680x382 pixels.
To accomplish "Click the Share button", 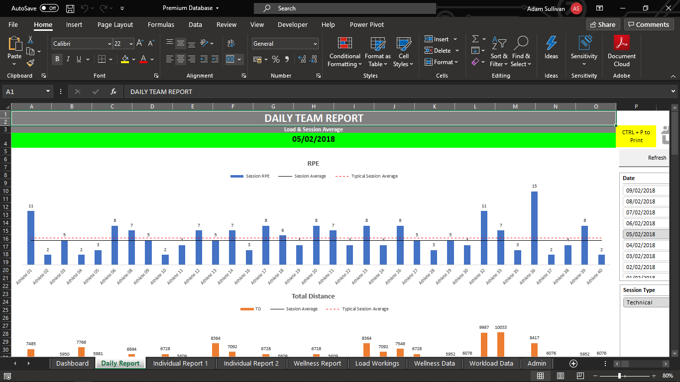I will pyautogui.click(x=602, y=24).
